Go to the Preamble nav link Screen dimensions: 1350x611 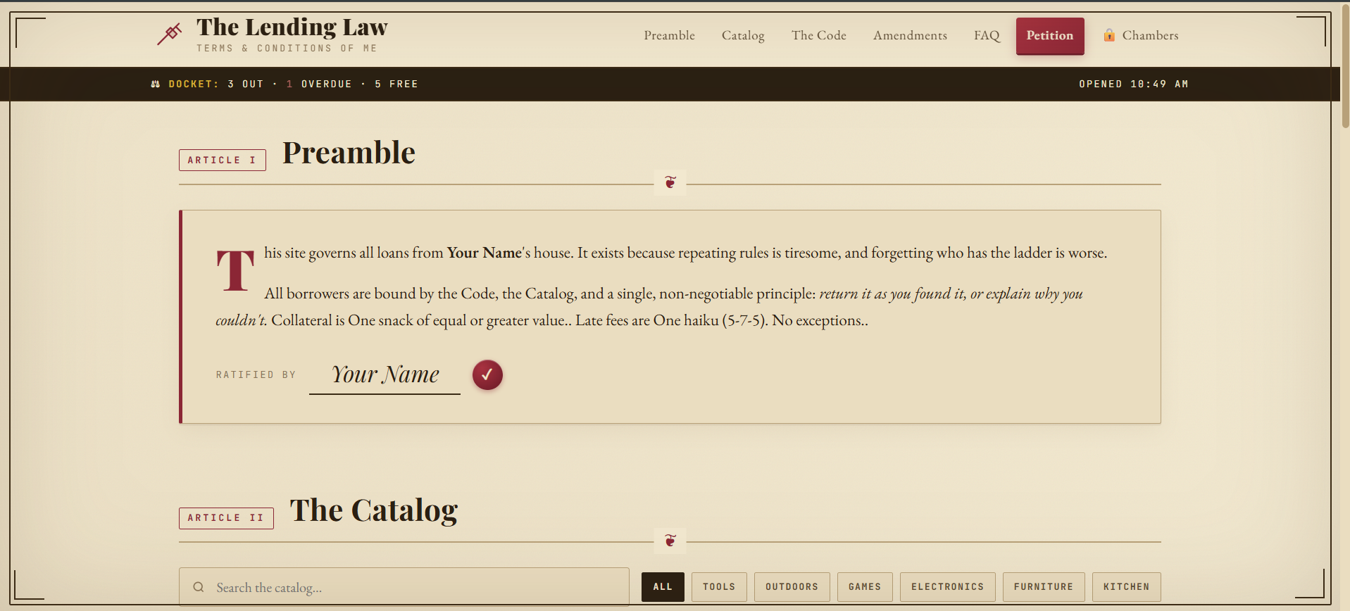coord(669,35)
